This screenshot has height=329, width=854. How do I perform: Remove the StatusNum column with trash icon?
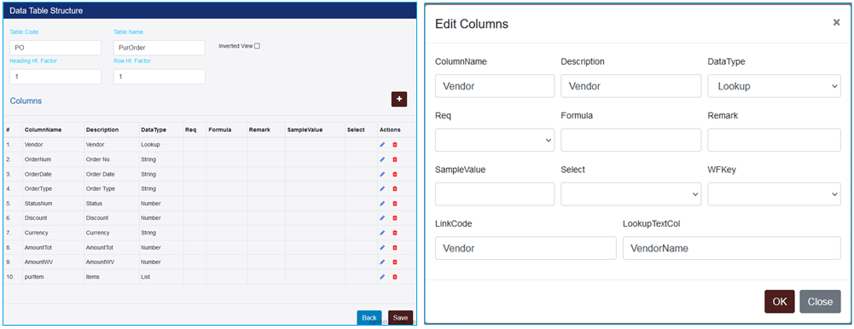[395, 204]
